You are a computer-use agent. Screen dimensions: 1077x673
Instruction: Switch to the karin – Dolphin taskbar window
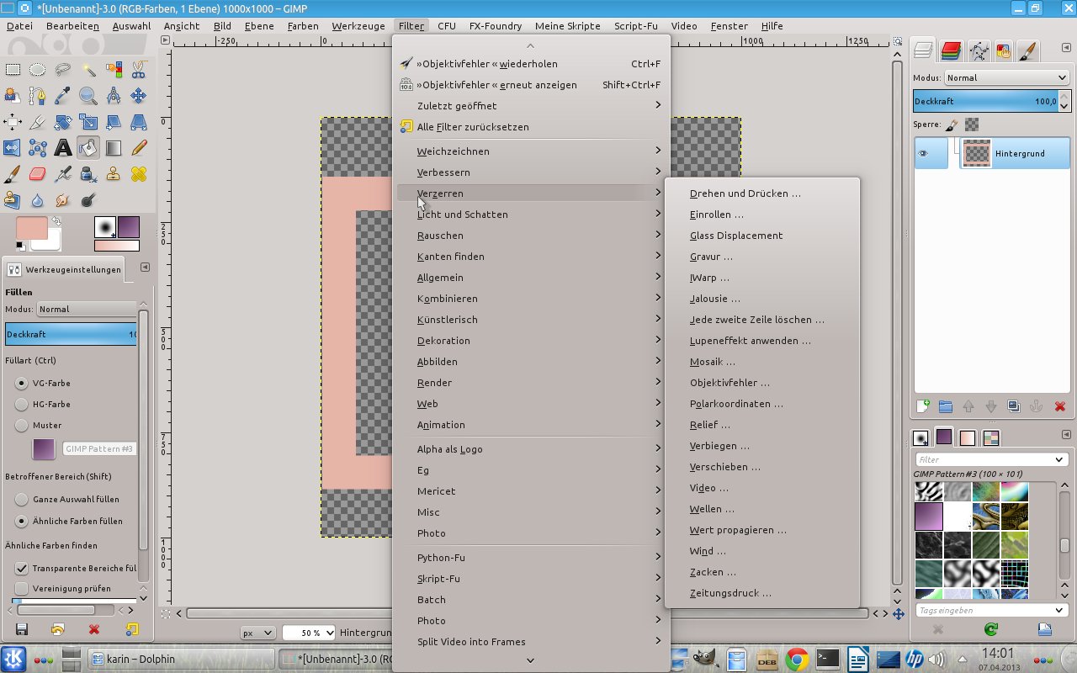click(181, 659)
